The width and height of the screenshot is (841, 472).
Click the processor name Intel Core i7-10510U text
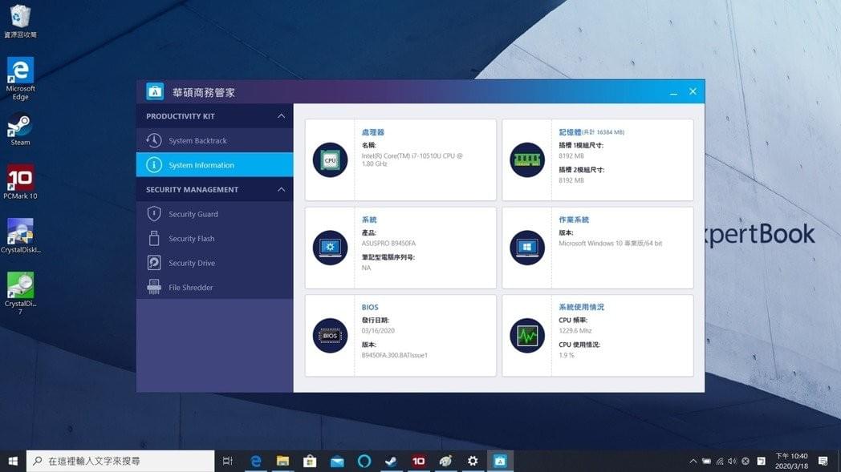[x=412, y=159]
